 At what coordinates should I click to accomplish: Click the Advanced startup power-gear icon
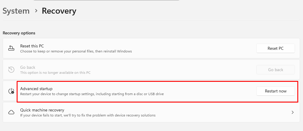pyautogui.click(x=11, y=91)
